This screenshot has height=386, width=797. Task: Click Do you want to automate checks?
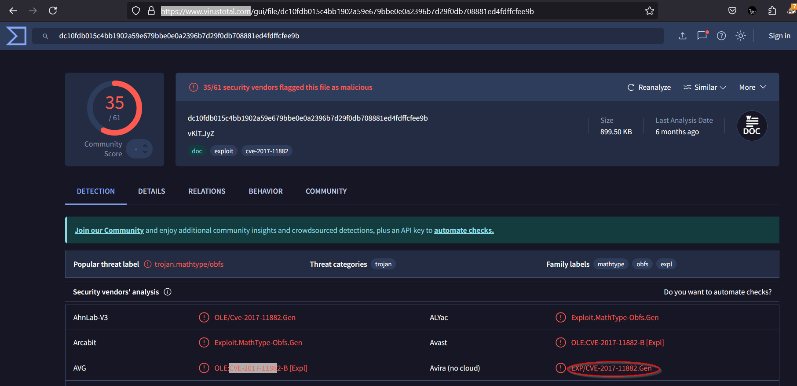pos(718,292)
